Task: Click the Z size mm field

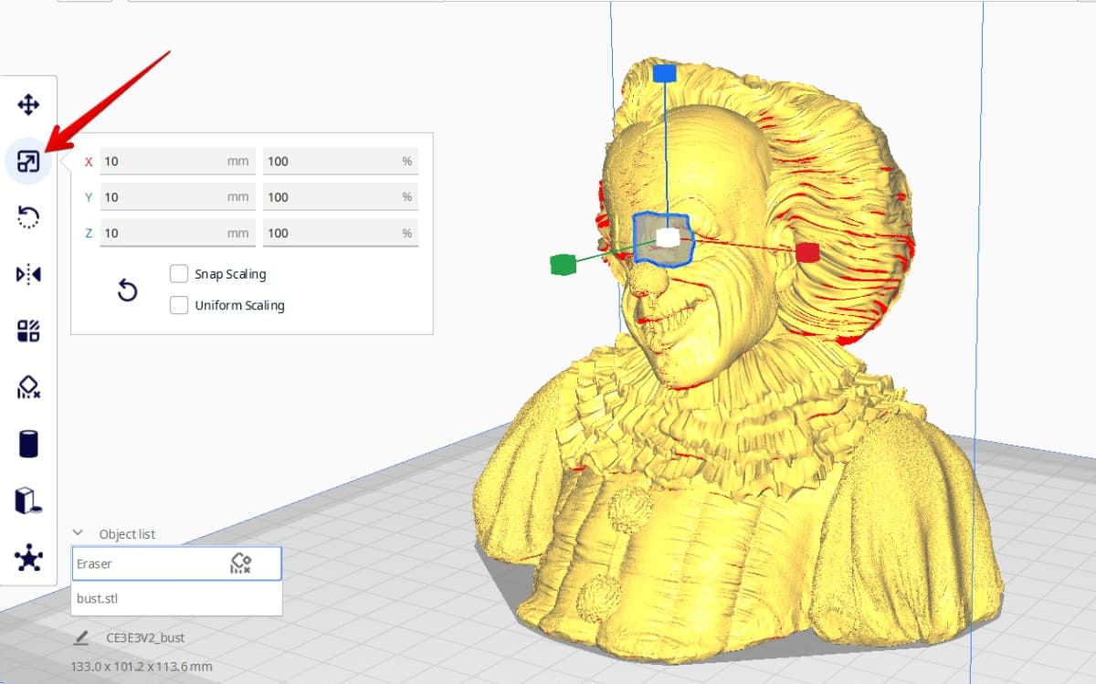Action: click(177, 233)
